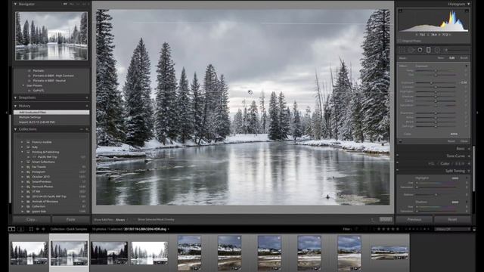The width and height of the screenshot is (484, 272).
Task: Toggle the Tone Curve panel switch
Action: click(x=398, y=156)
